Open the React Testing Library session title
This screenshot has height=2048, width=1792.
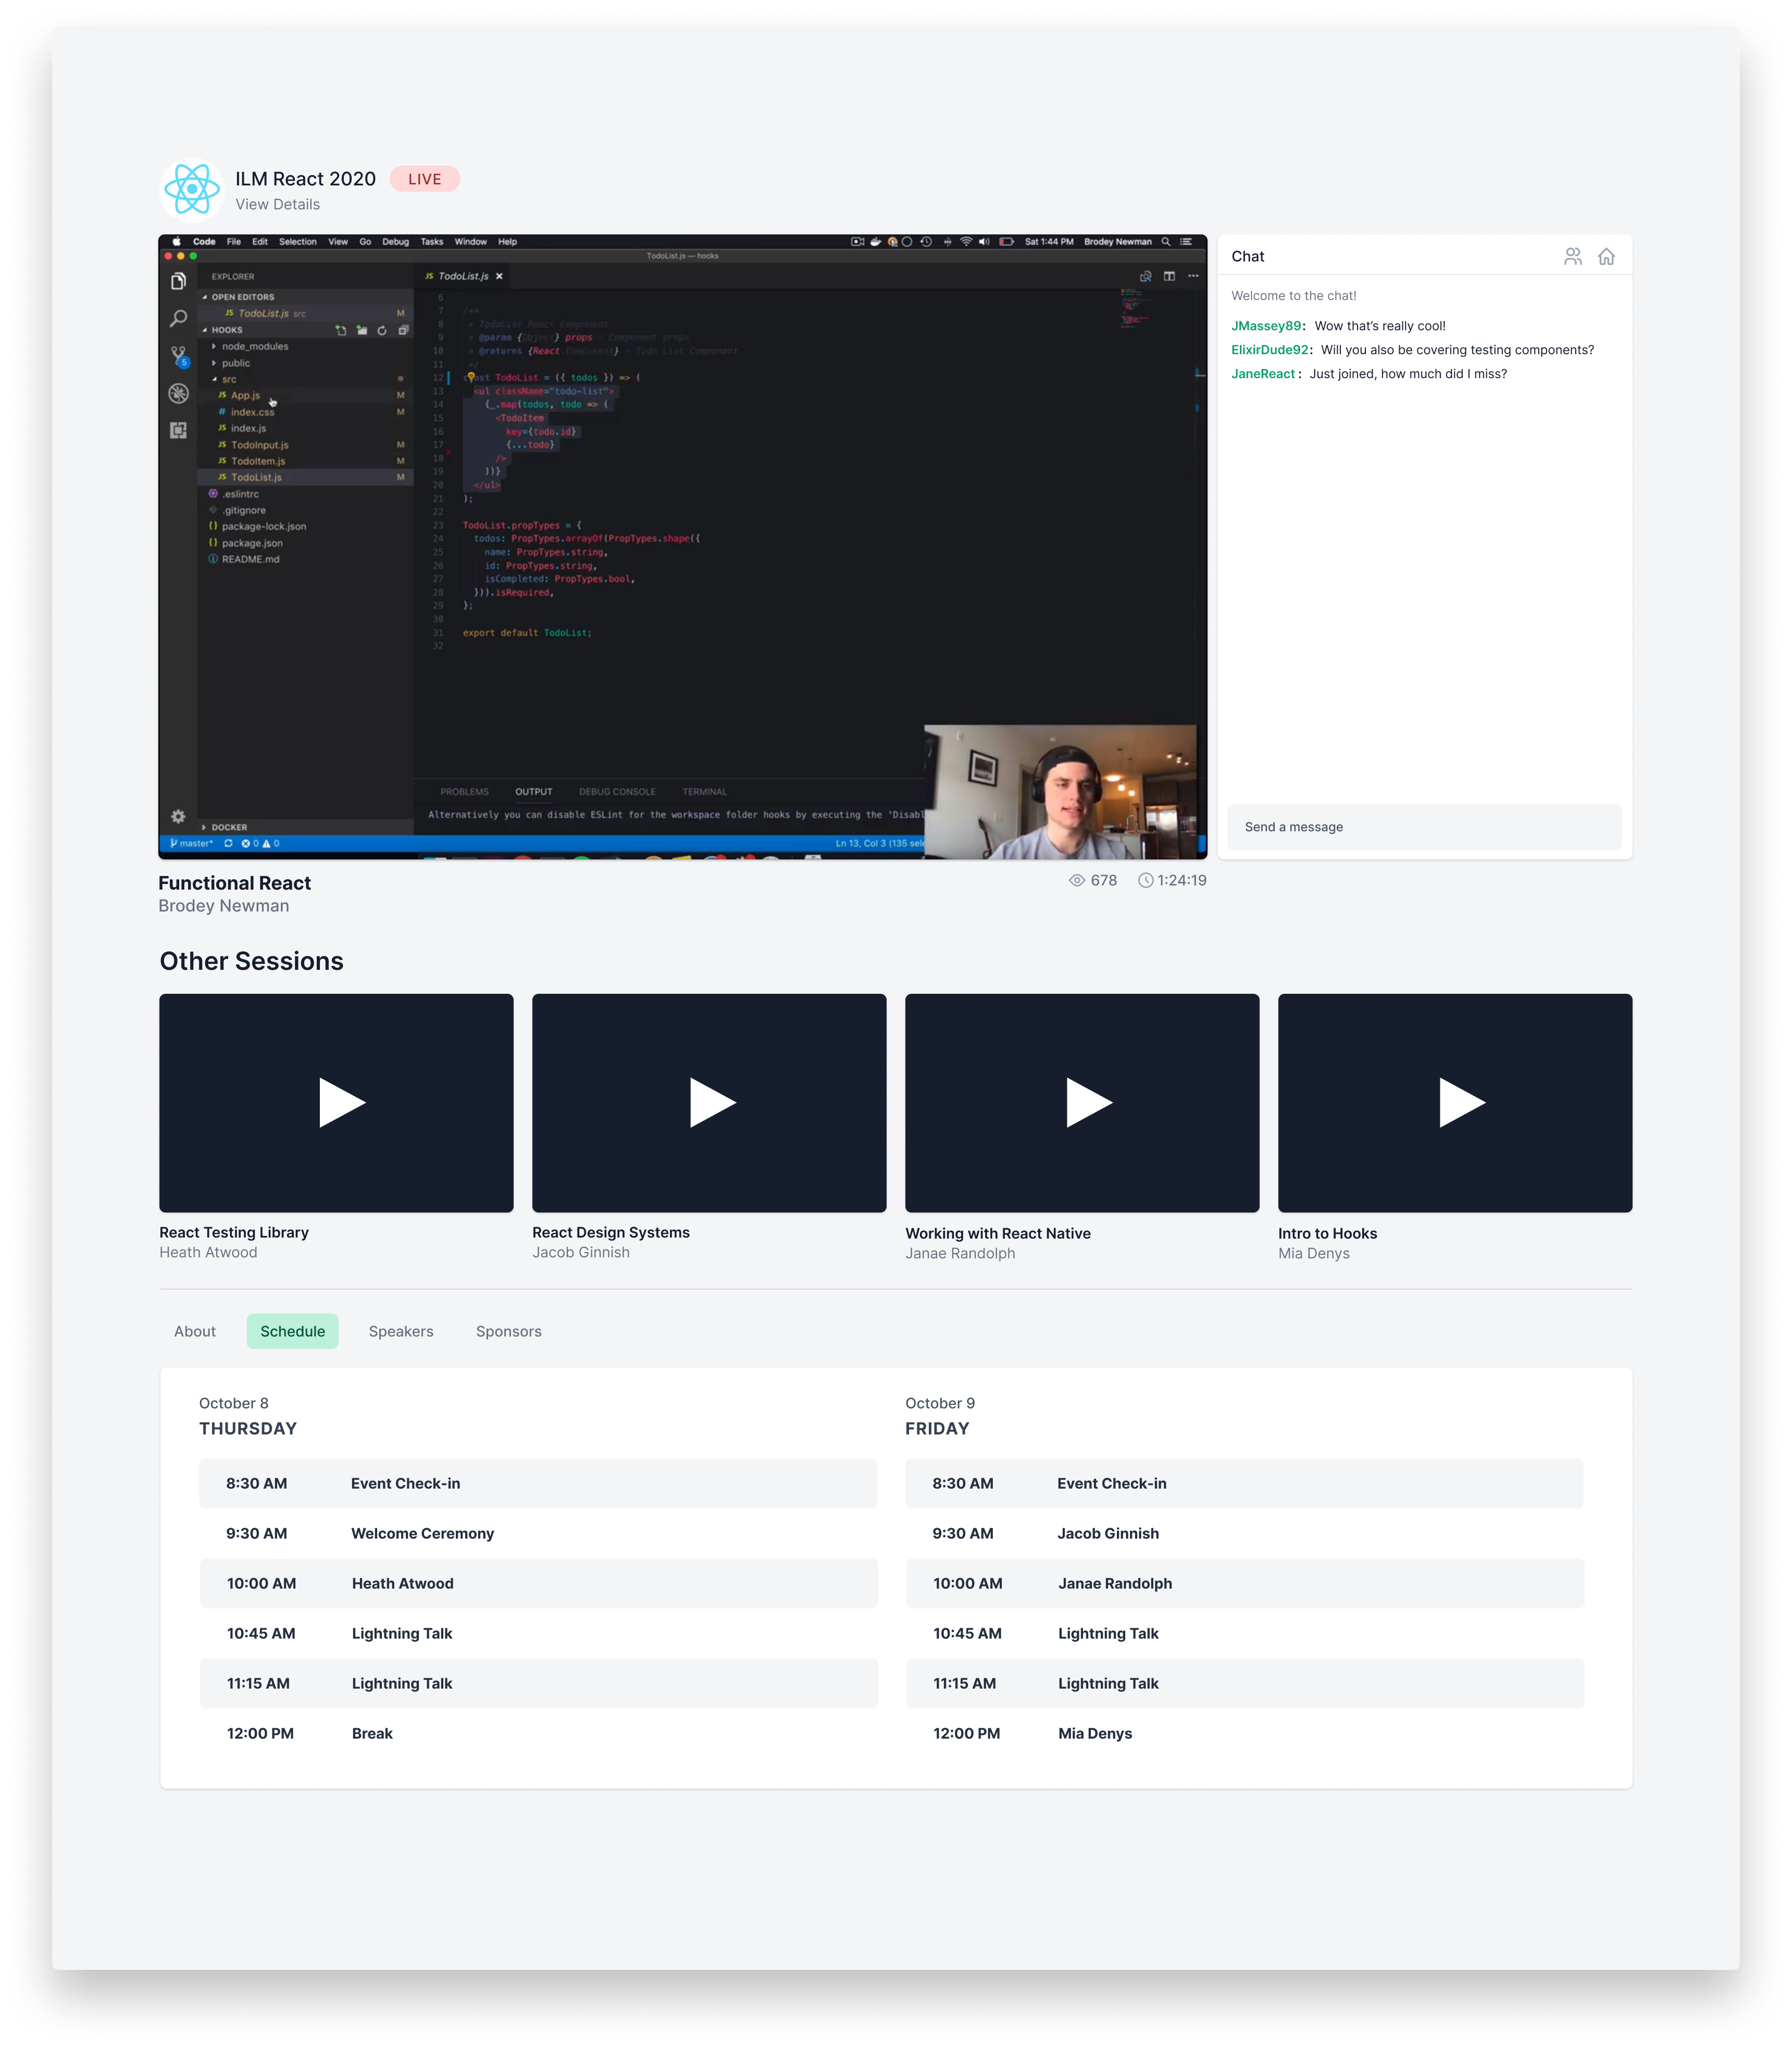(x=234, y=1232)
